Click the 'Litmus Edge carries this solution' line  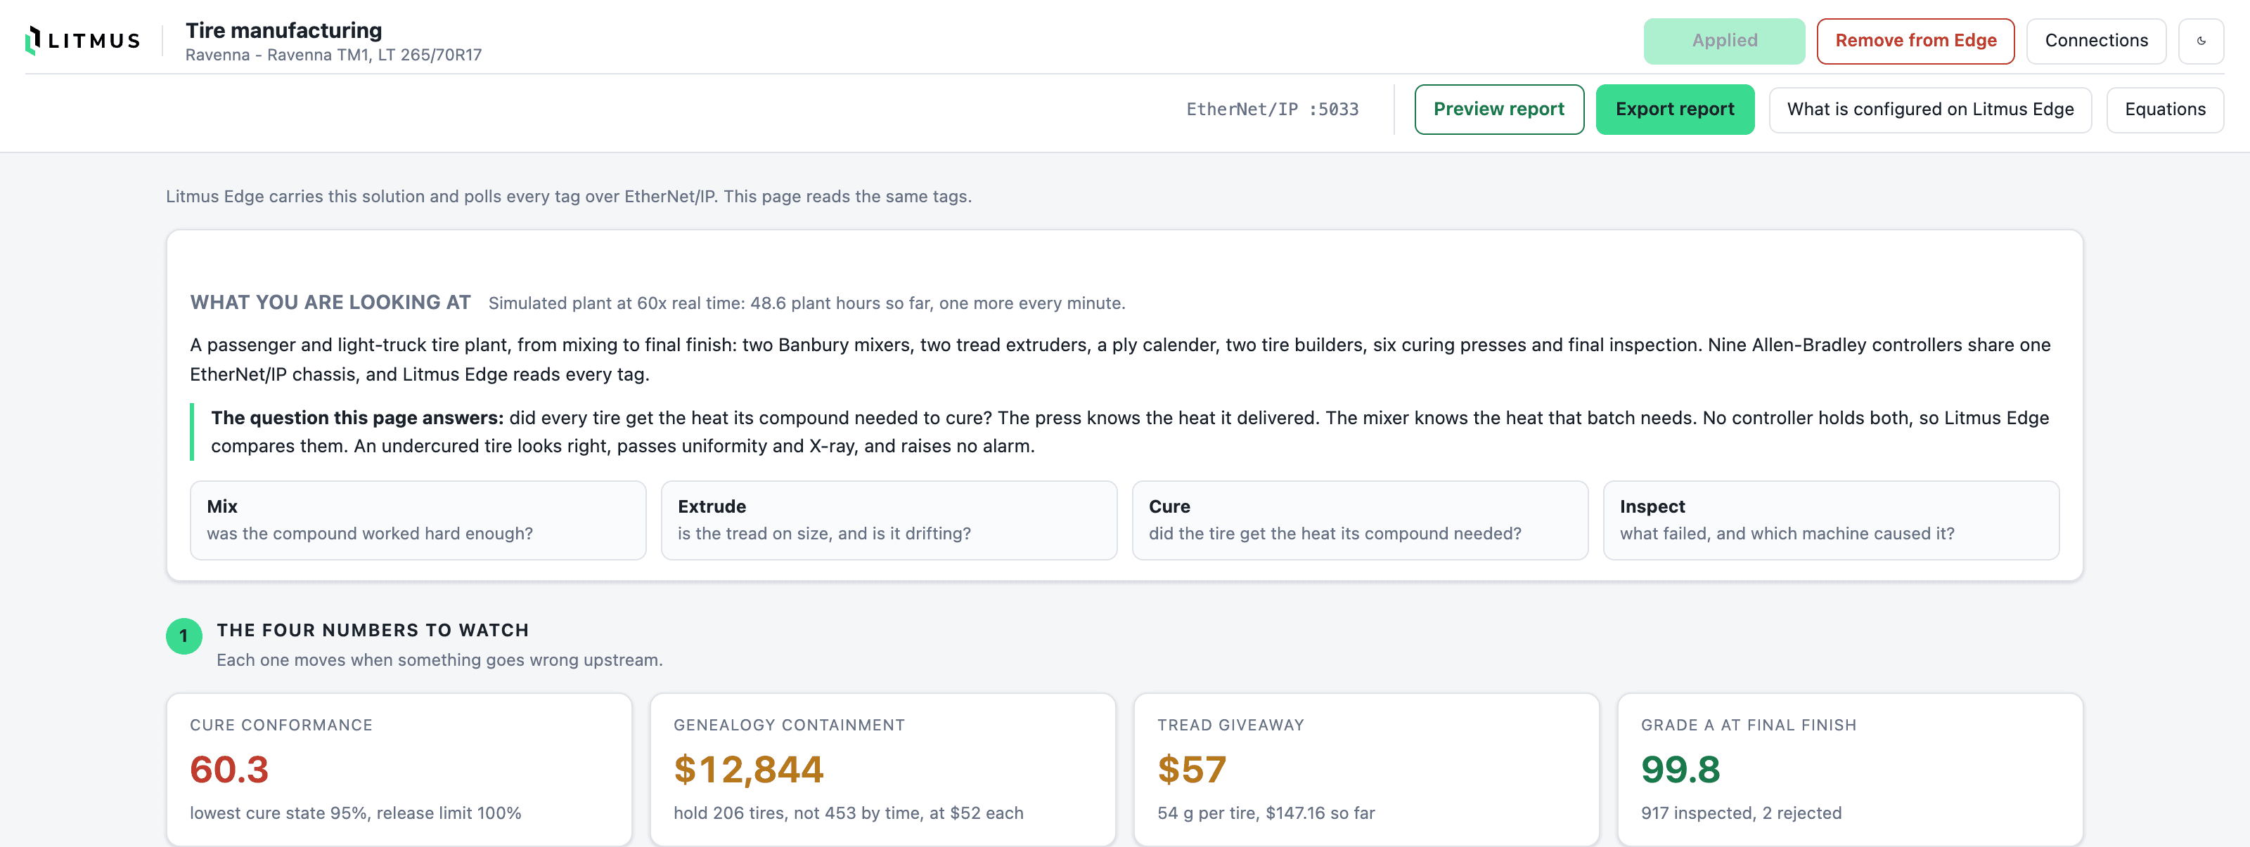(569, 196)
